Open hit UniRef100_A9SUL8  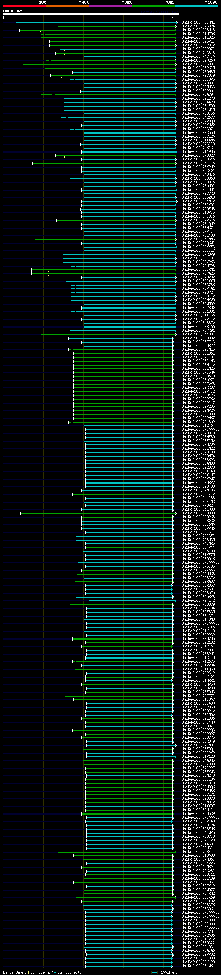click(x=198, y=30)
